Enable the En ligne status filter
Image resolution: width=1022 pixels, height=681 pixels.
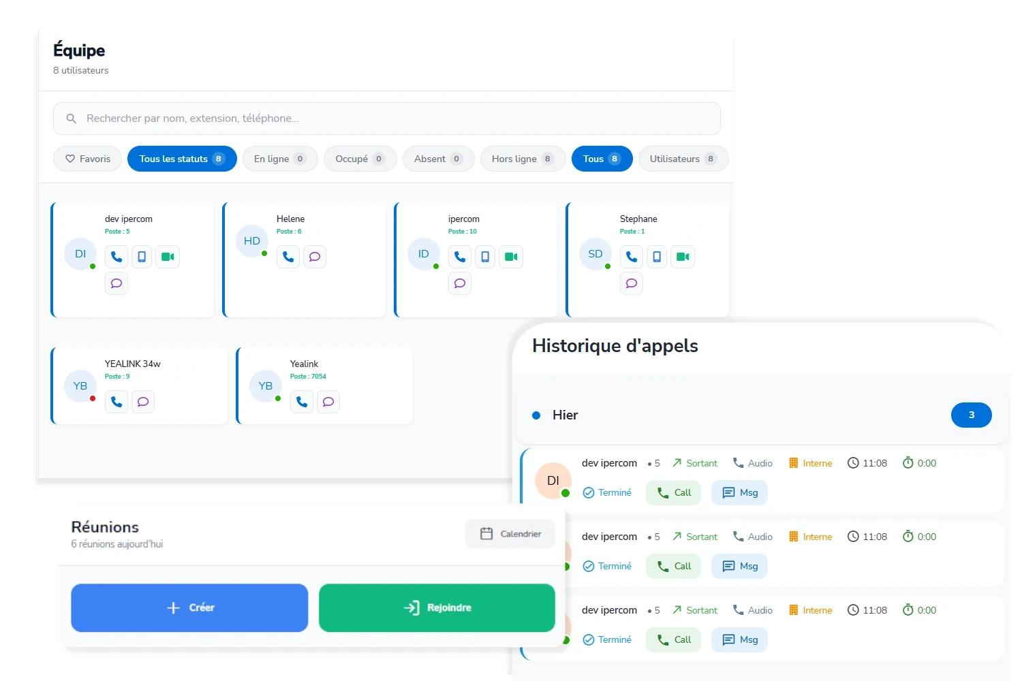pos(279,159)
